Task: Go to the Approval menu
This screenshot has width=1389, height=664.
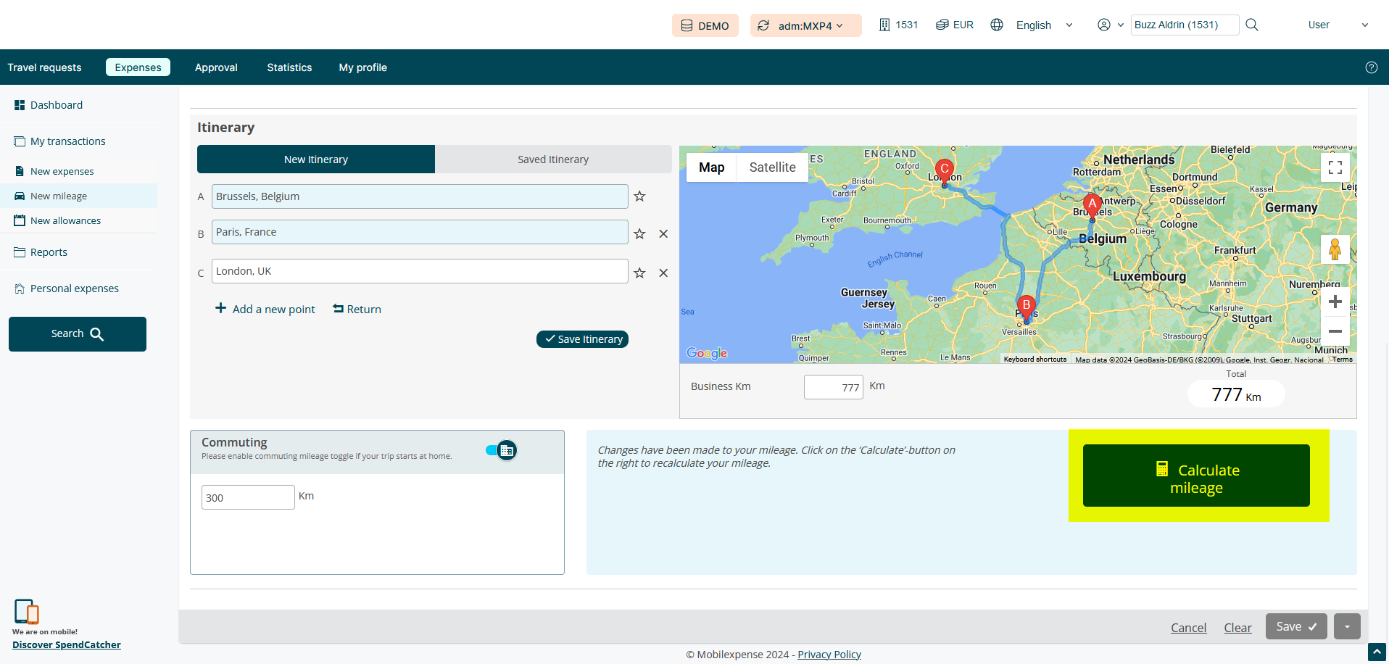Action: click(216, 67)
